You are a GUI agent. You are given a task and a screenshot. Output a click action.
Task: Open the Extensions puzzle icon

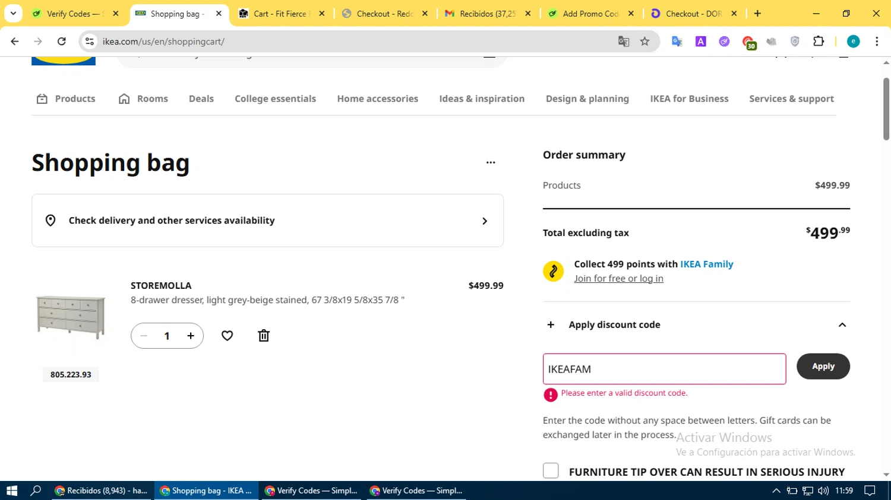(x=819, y=41)
